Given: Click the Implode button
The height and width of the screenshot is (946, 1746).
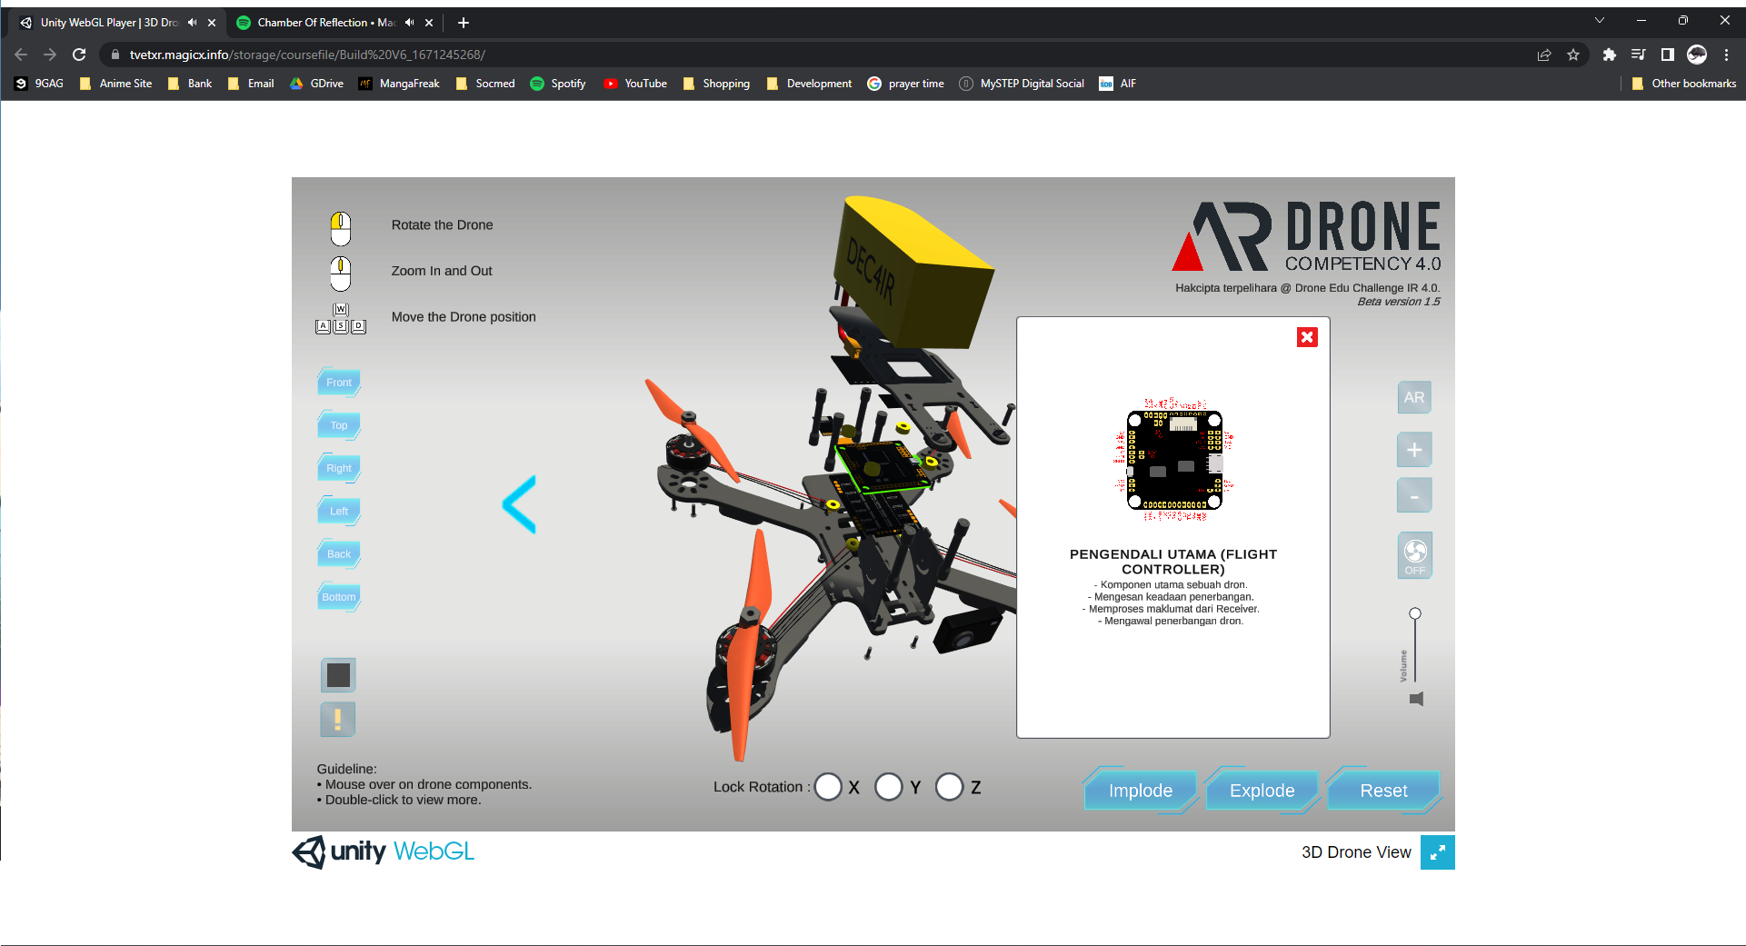Looking at the screenshot, I should [x=1140, y=791].
